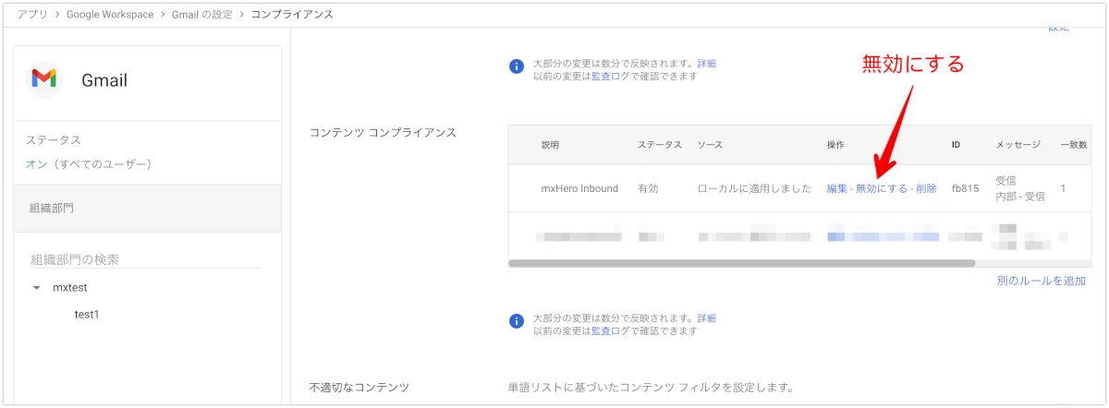Click the ソース column header
The image size is (1109, 408).
click(x=711, y=145)
